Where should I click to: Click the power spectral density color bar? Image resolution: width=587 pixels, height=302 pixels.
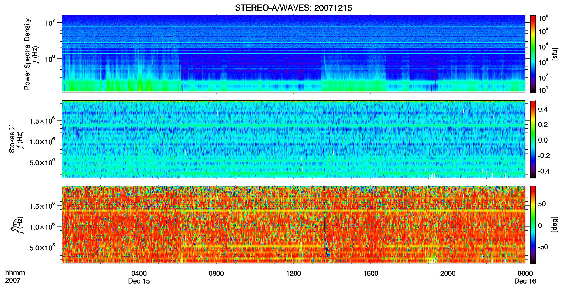[x=533, y=54]
